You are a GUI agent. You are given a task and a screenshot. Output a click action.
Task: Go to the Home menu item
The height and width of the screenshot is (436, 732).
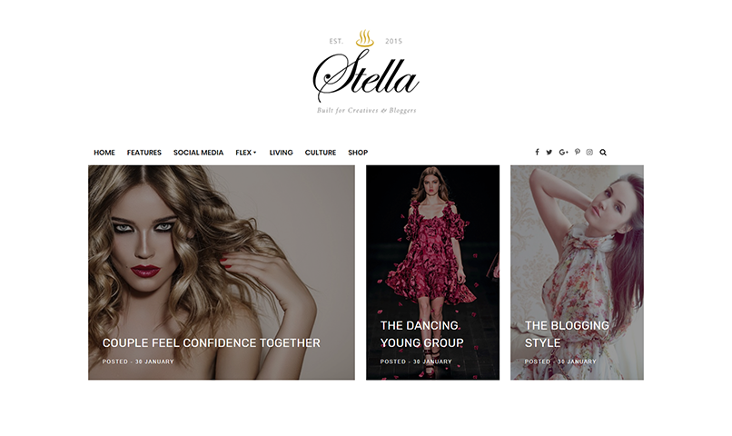click(104, 153)
